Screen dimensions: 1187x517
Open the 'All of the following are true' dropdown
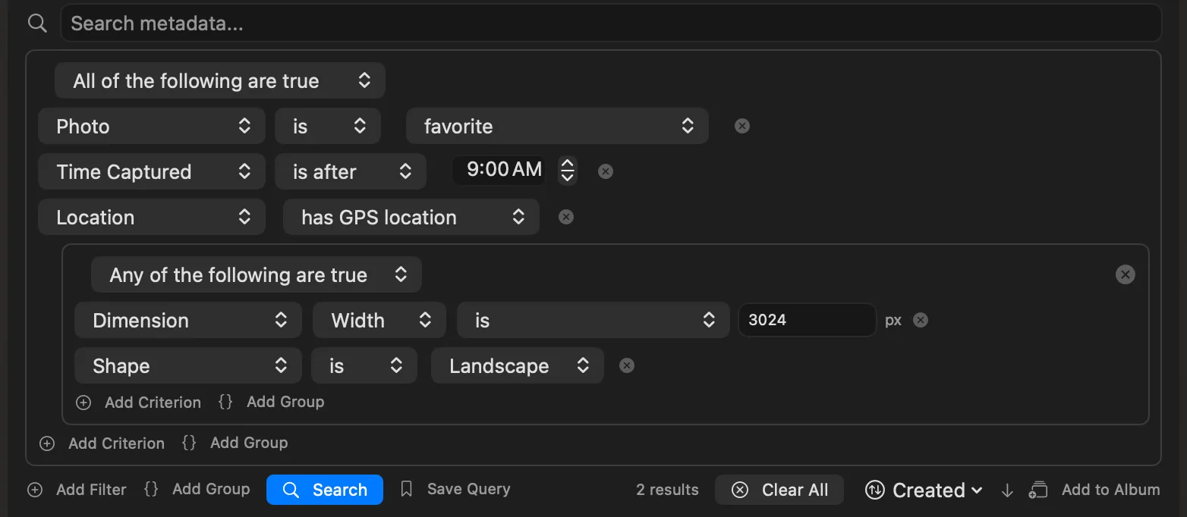[220, 81]
